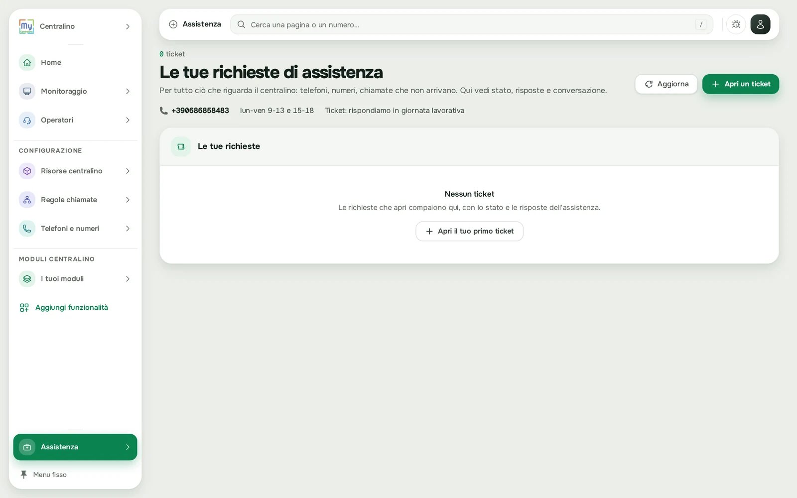Click the Monitoraggio monitor icon
797x498 pixels.
(x=27, y=91)
